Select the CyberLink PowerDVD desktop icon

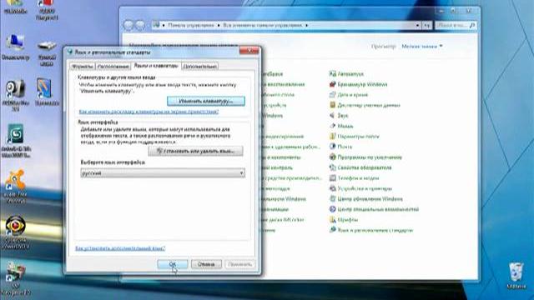pos(15,232)
